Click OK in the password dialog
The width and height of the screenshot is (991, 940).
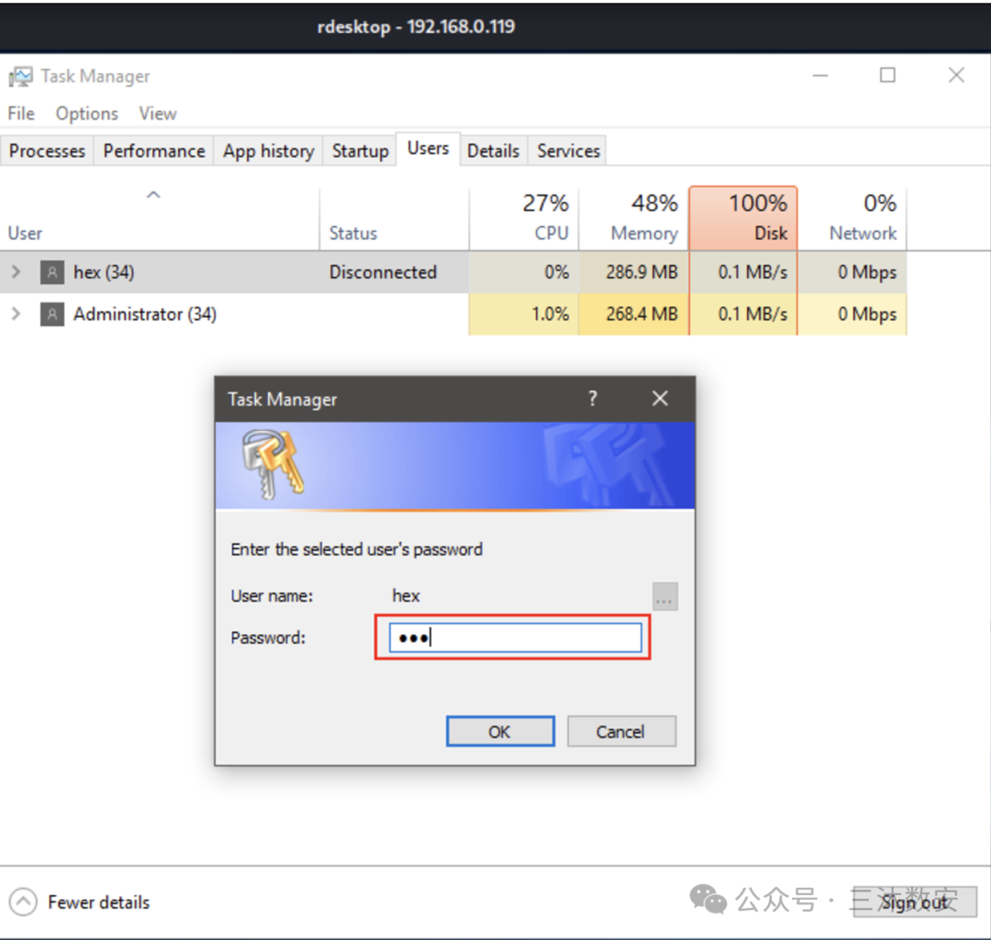point(500,732)
